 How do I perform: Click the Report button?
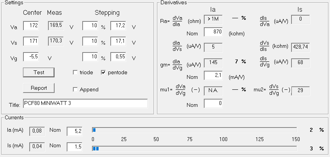[39, 88]
